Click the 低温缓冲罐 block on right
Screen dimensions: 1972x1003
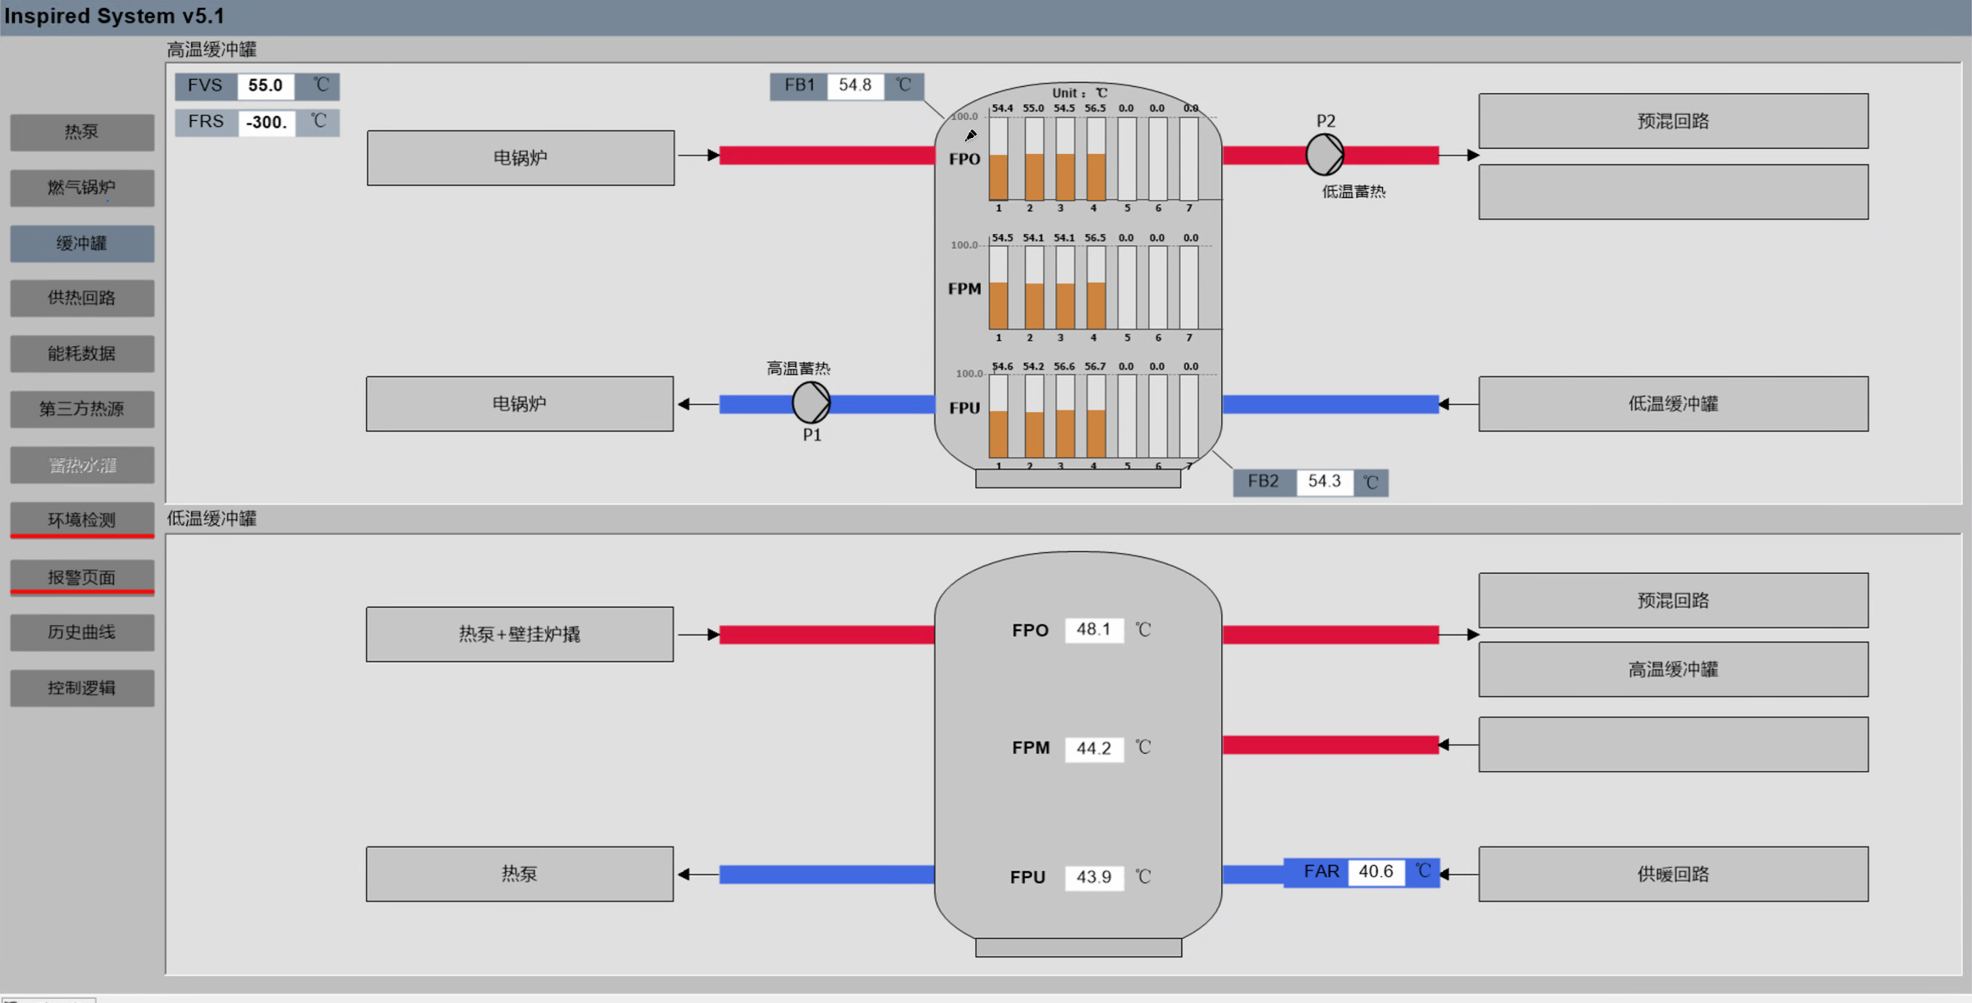[x=1673, y=404]
